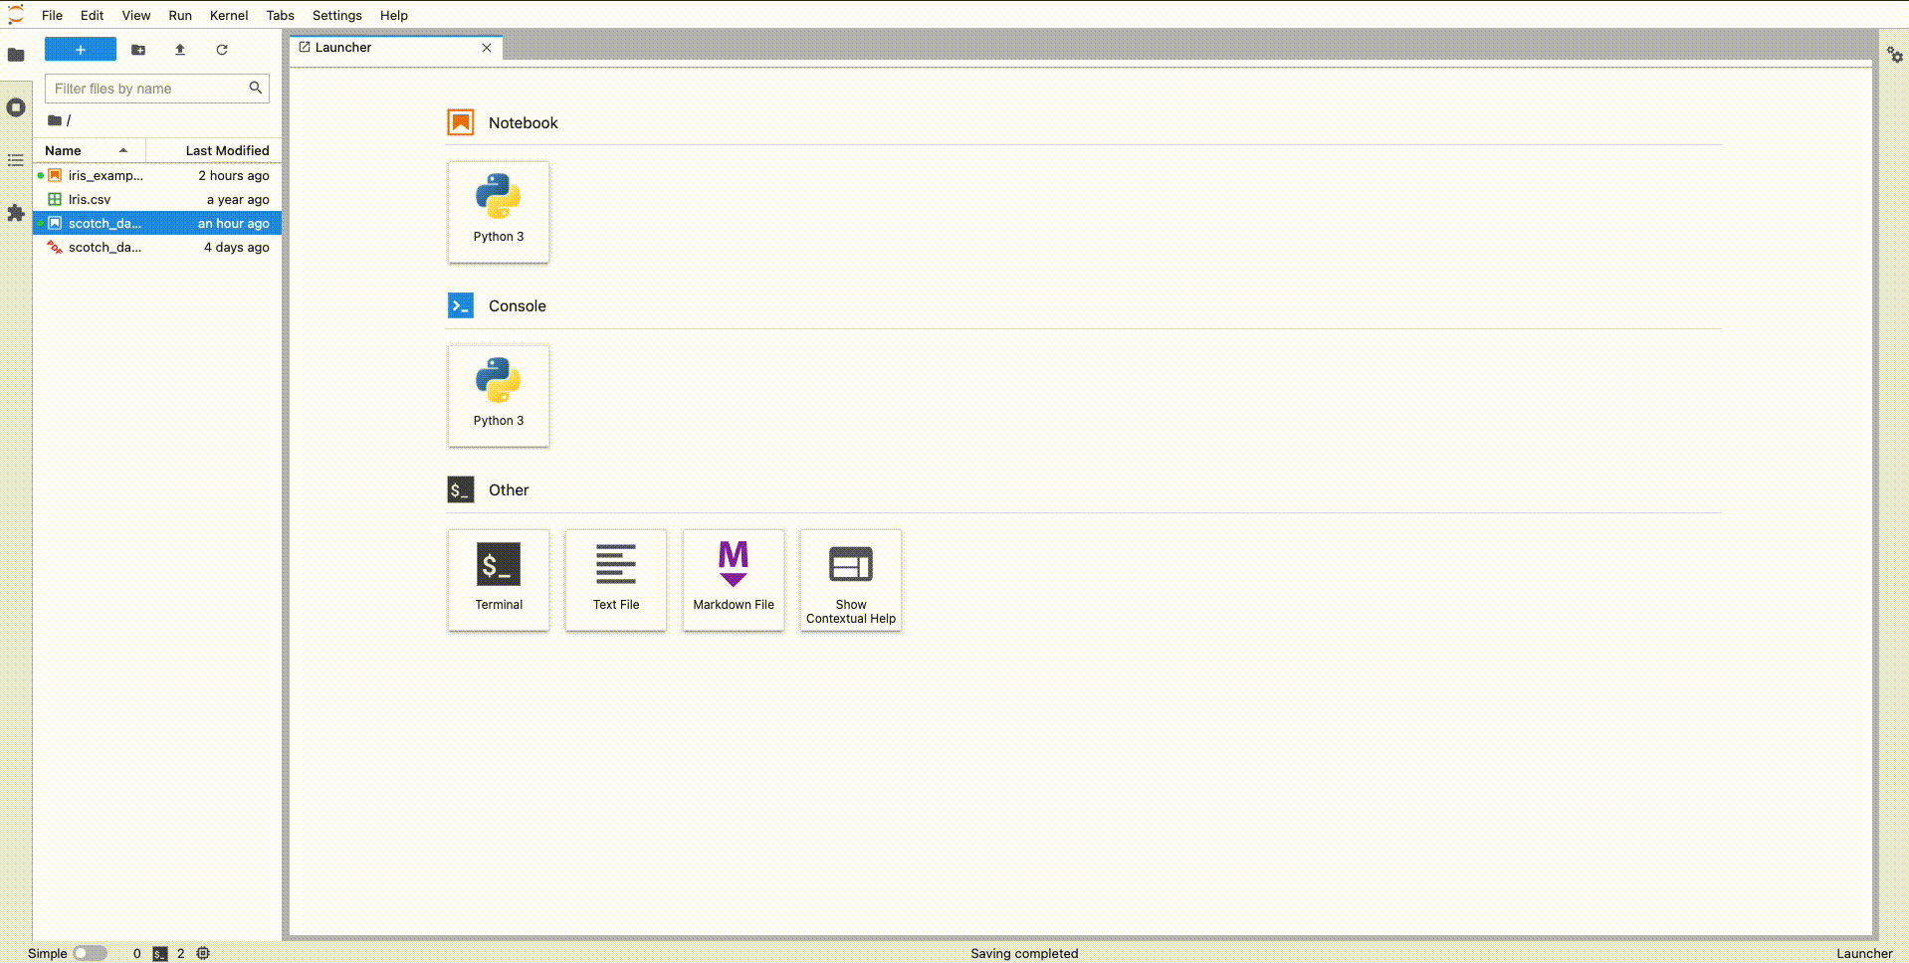This screenshot has height=963, width=1909.
Task: Select the iris_examp... notebook file
Action: [x=157, y=175]
